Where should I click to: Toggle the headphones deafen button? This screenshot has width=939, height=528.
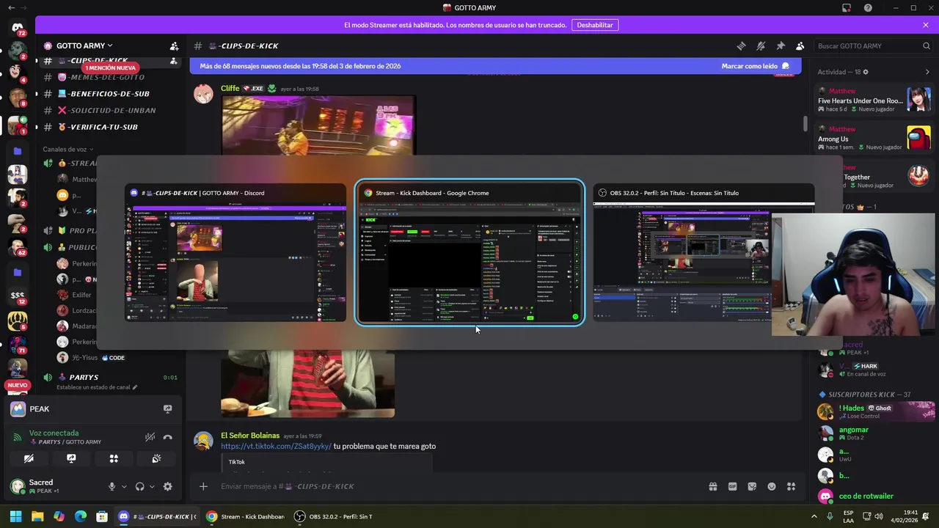click(140, 486)
